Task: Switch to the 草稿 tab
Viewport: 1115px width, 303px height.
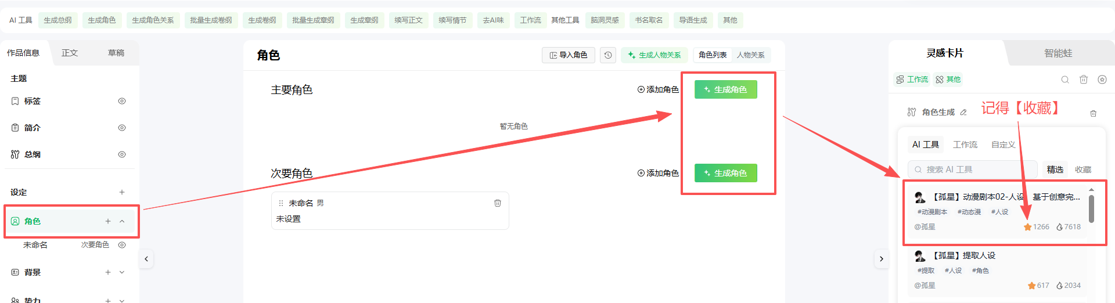Action: point(116,53)
